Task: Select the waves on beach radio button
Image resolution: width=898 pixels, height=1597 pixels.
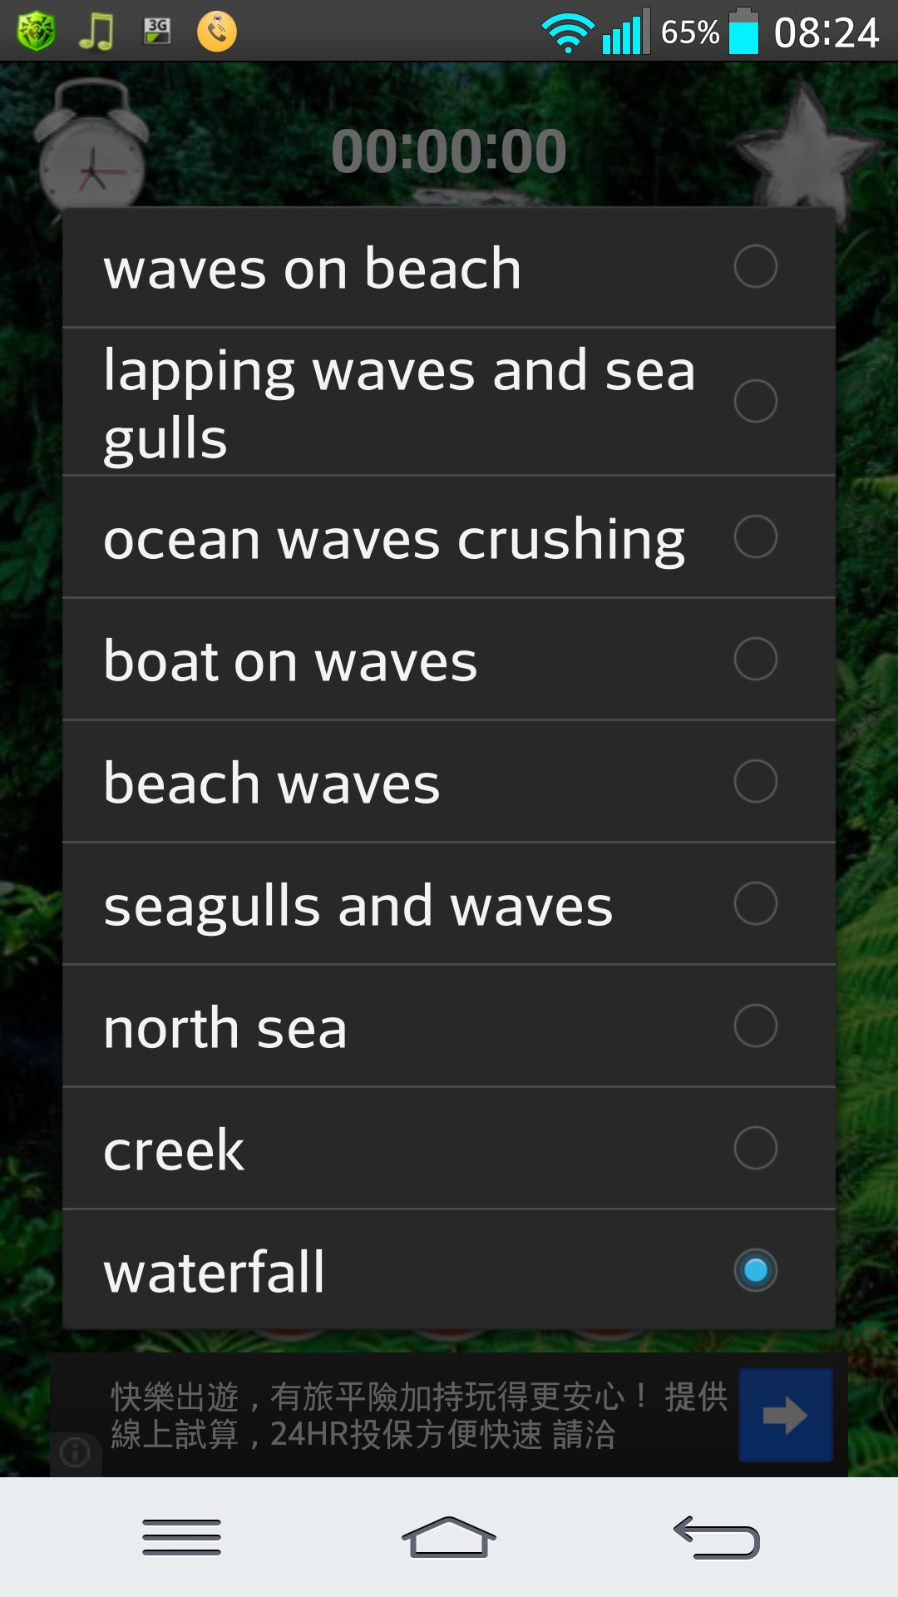Action: tap(755, 267)
